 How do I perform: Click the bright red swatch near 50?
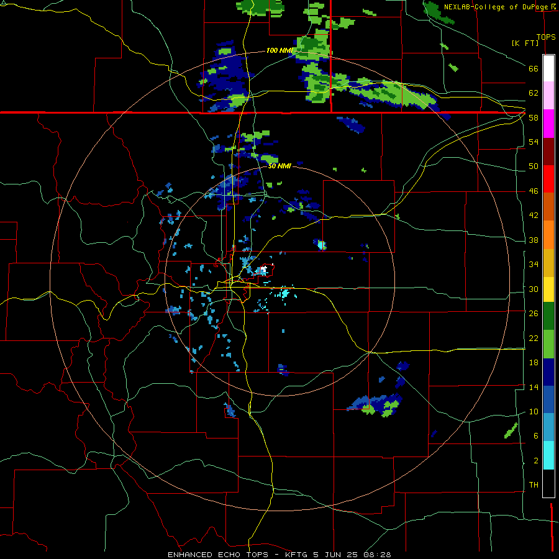548,179
